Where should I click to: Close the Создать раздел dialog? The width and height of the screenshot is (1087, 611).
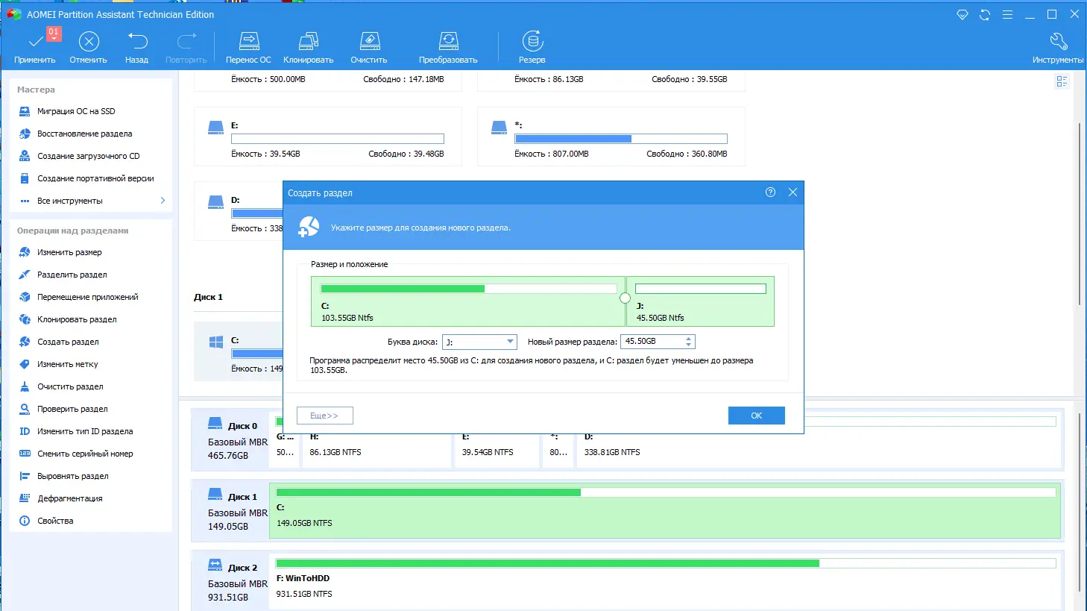click(793, 192)
